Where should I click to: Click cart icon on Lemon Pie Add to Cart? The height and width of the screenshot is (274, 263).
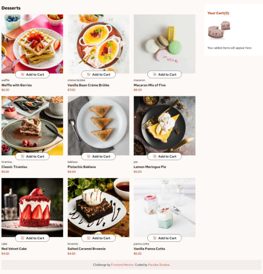click(155, 156)
